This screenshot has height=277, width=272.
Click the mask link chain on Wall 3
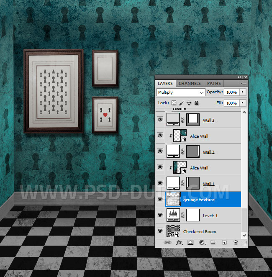point(183,120)
